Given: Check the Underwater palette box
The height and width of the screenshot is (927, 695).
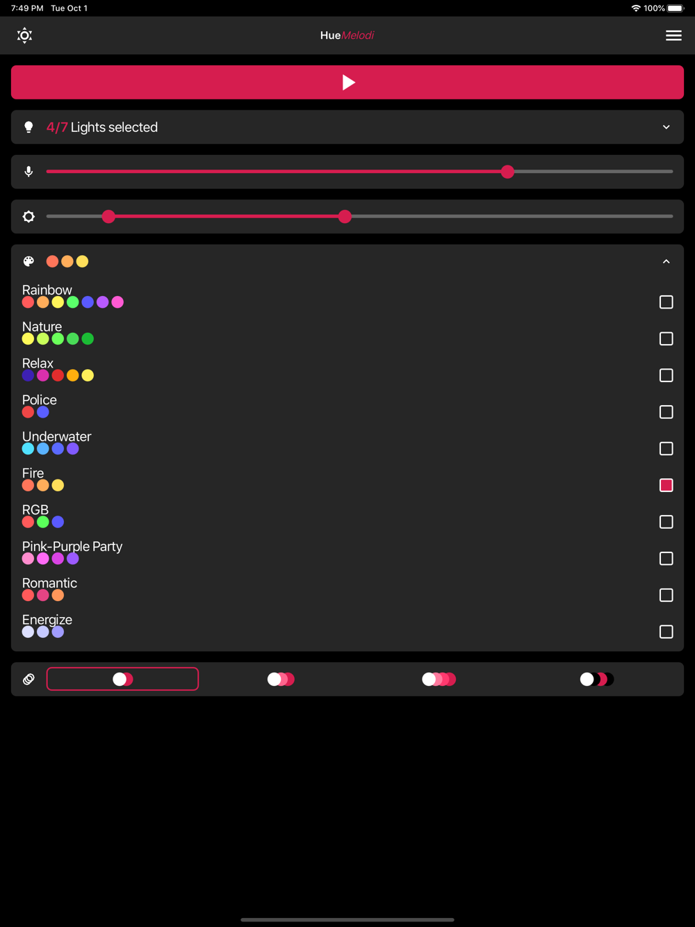Looking at the screenshot, I should pyautogui.click(x=666, y=448).
